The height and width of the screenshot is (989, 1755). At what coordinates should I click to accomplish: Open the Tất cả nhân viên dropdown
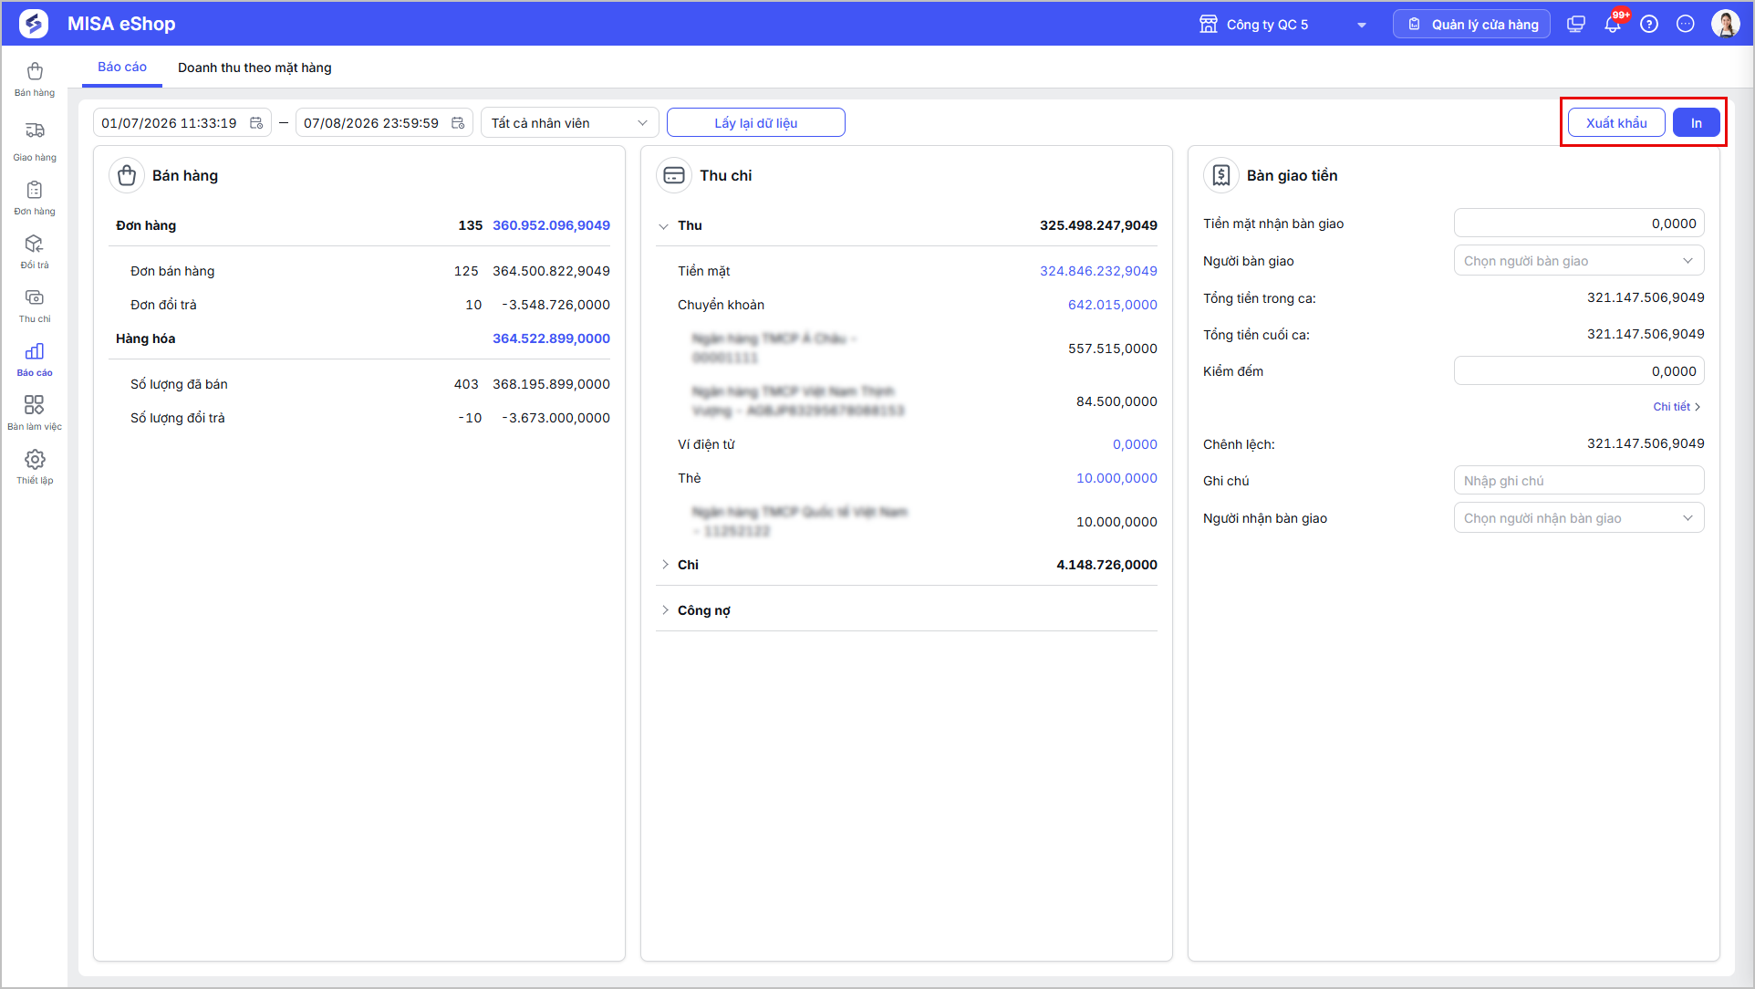click(568, 122)
